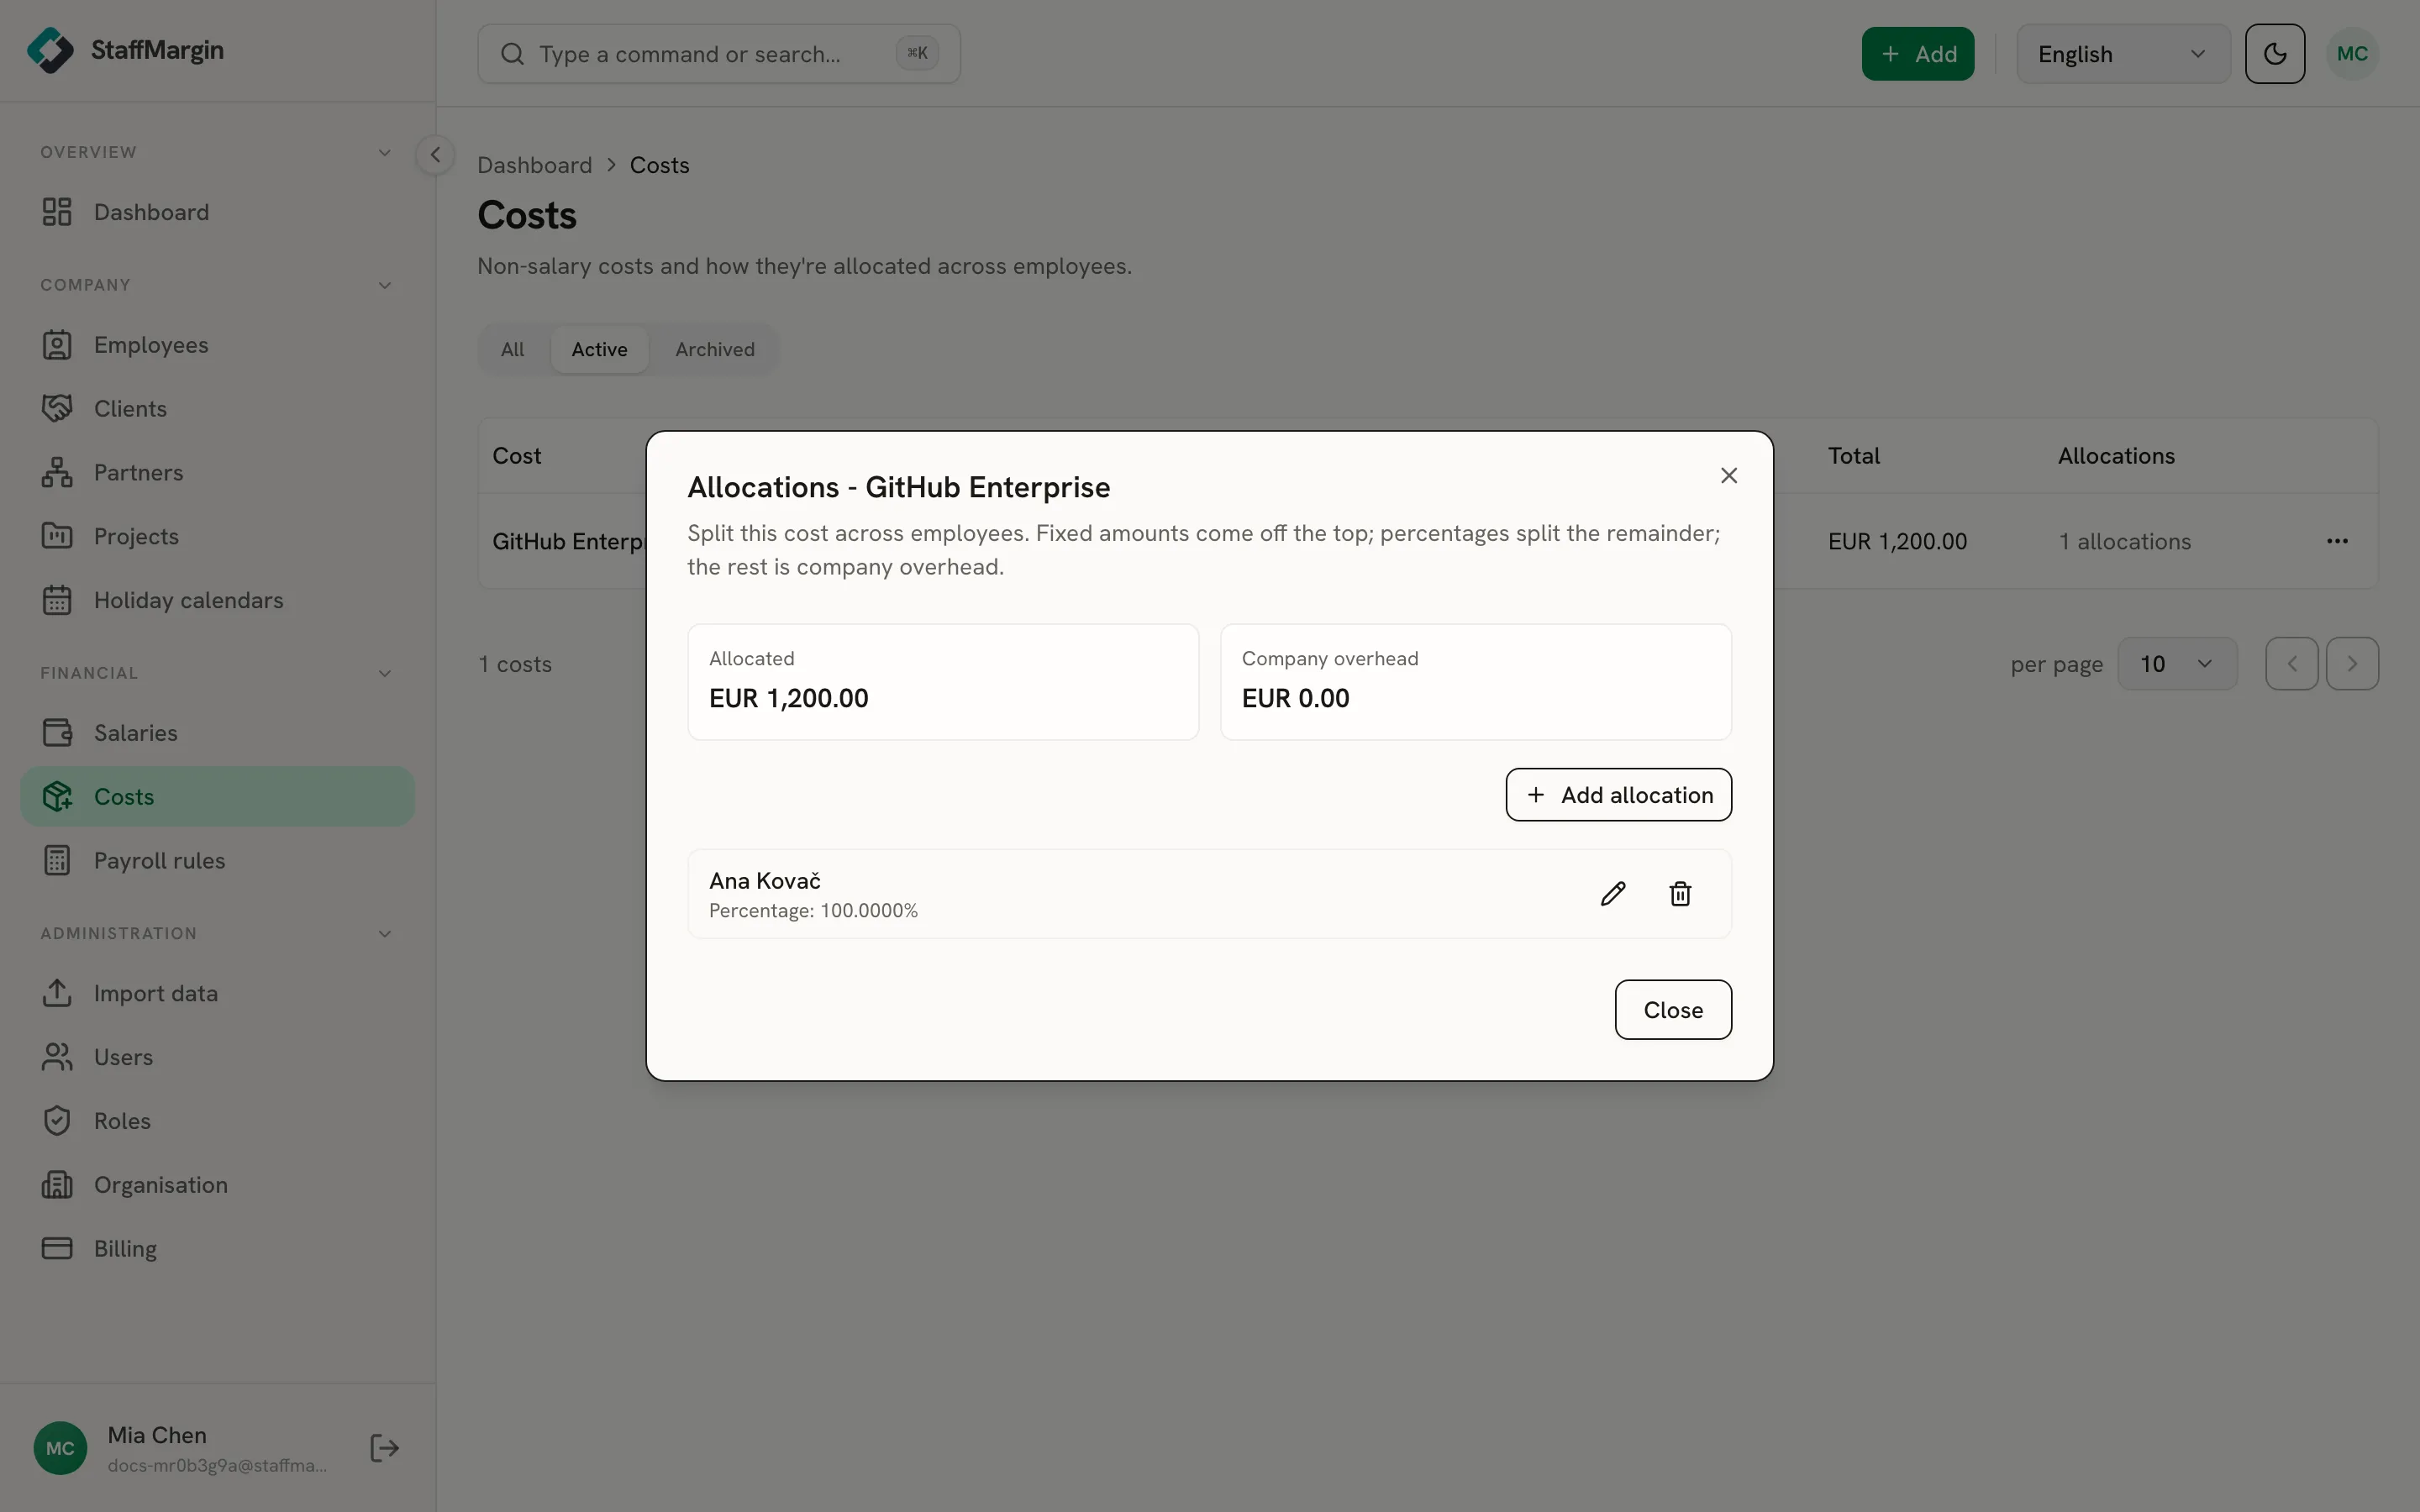Switch to the Archived tab
Image resolution: width=2420 pixels, height=1512 pixels.
714,350
